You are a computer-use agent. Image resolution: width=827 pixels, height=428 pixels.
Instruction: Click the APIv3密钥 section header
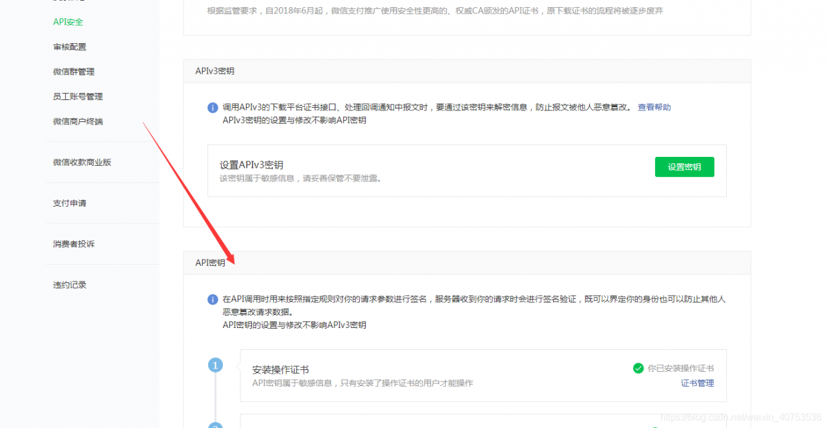(467, 71)
